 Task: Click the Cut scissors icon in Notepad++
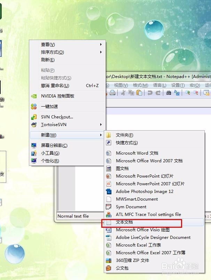123,93
